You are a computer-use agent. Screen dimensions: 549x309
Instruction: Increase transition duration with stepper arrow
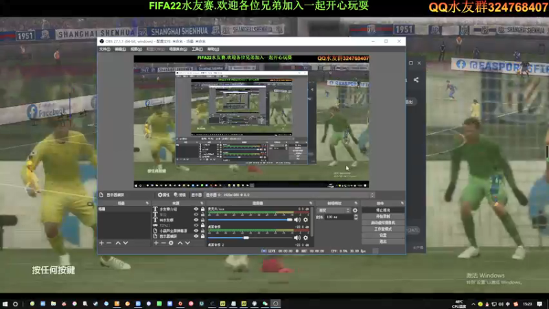point(355,216)
